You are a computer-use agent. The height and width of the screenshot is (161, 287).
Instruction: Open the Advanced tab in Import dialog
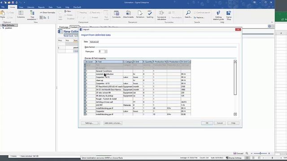click(x=94, y=42)
